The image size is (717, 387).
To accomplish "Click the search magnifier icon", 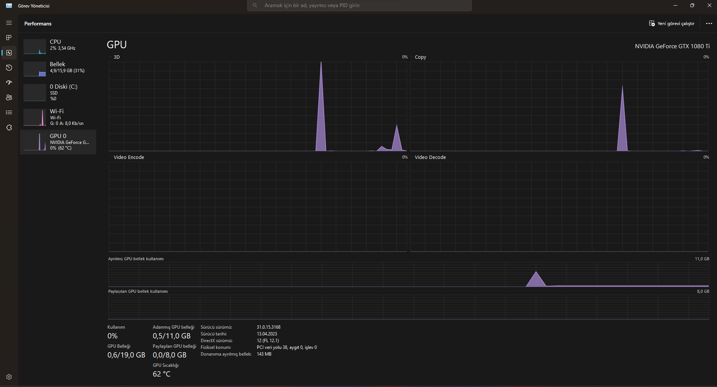I will coord(255,5).
